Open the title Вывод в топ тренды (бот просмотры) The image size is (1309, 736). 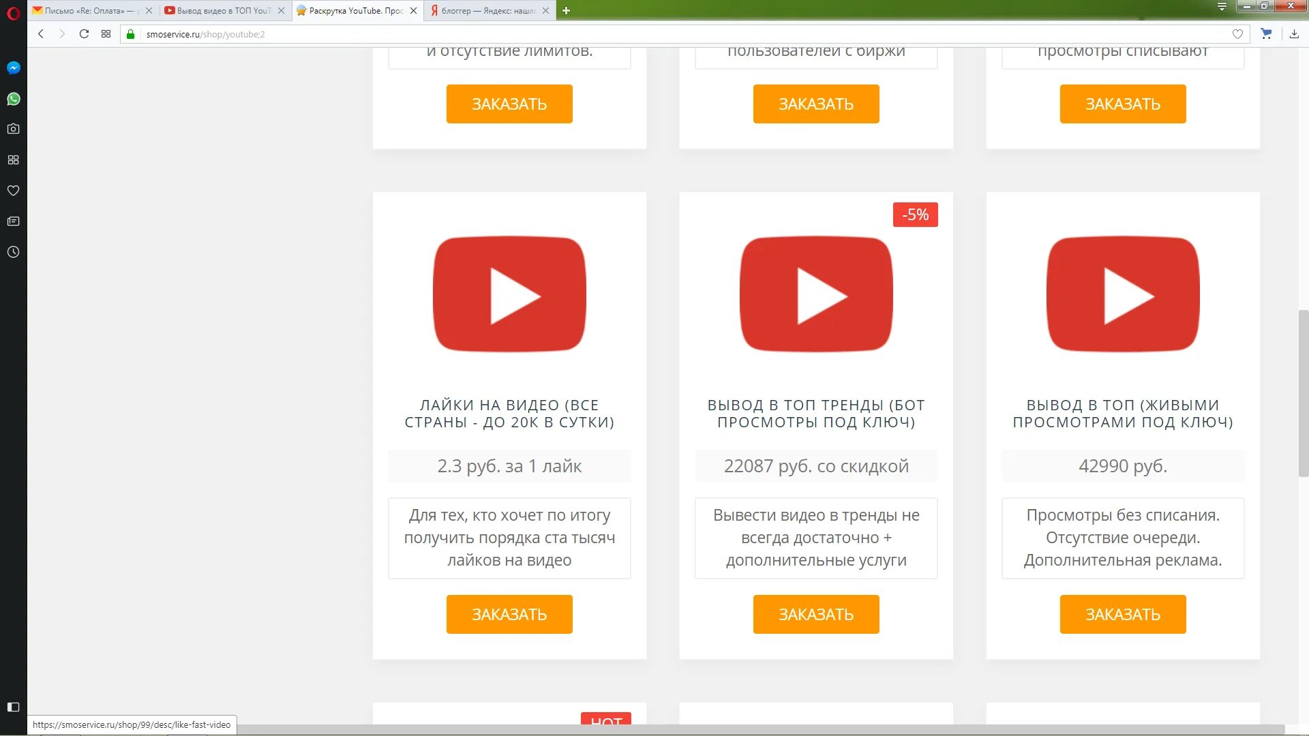816,414
